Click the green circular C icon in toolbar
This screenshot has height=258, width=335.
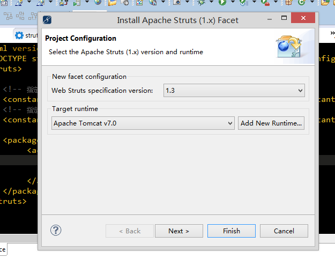click(x=301, y=2)
